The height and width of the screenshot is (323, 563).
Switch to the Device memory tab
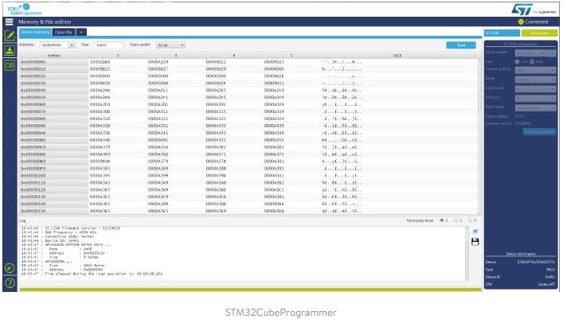click(35, 33)
